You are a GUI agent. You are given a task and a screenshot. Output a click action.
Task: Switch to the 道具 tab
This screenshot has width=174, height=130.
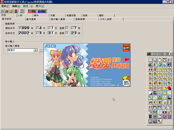(x=90, y=15)
